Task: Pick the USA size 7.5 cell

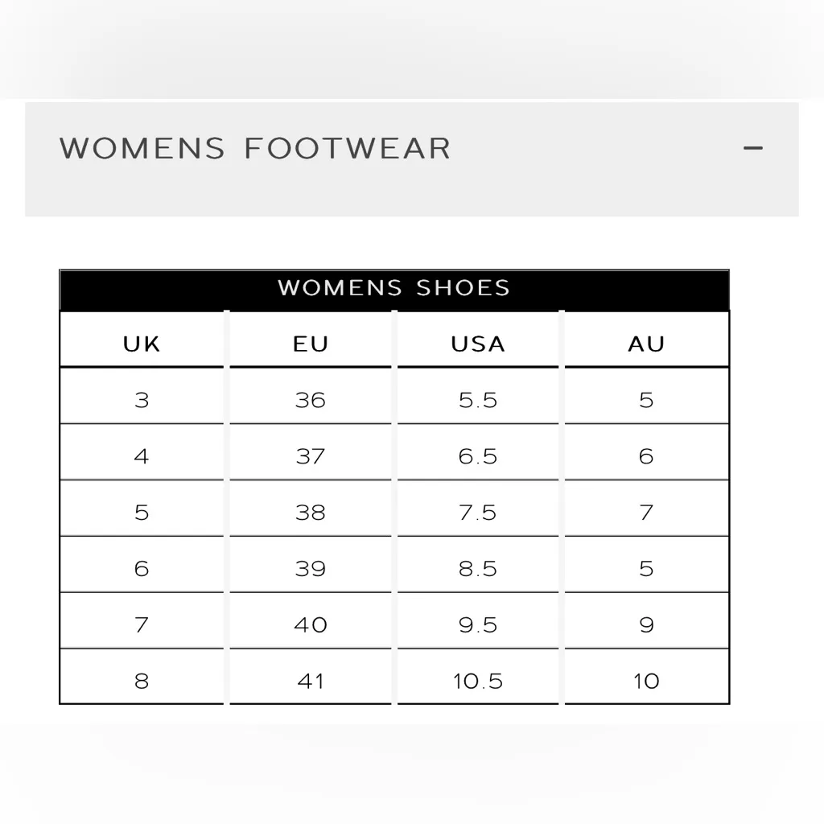Action: coord(478,513)
